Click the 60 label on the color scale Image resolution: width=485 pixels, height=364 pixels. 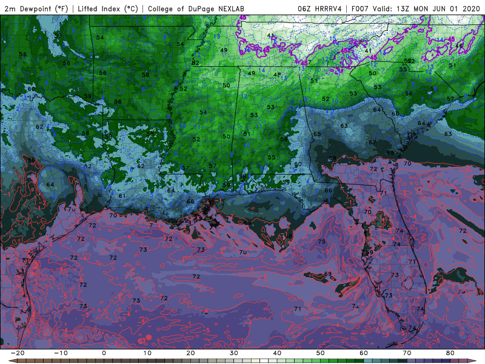(364, 353)
